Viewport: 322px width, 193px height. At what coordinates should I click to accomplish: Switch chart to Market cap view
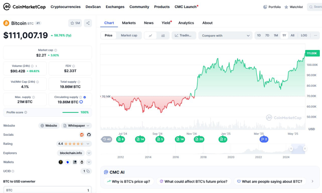(x=129, y=36)
